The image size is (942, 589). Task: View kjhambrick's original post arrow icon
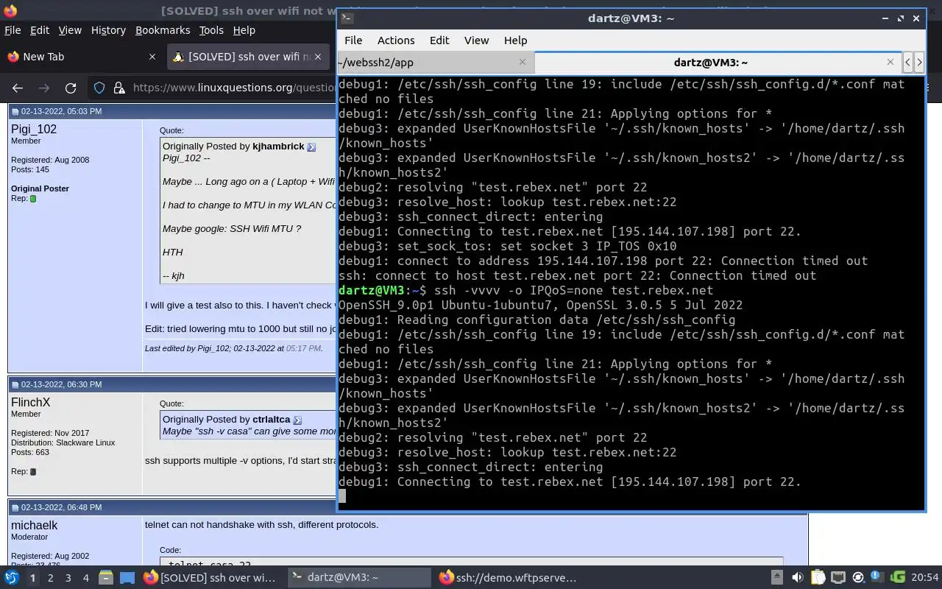(x=311, y=147)
